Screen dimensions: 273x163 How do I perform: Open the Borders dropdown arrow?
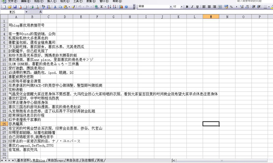[x=269, y=7]
